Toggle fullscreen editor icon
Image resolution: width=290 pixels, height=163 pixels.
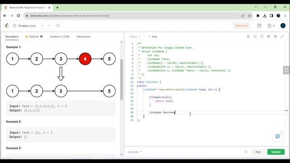(x=282, y=36)
